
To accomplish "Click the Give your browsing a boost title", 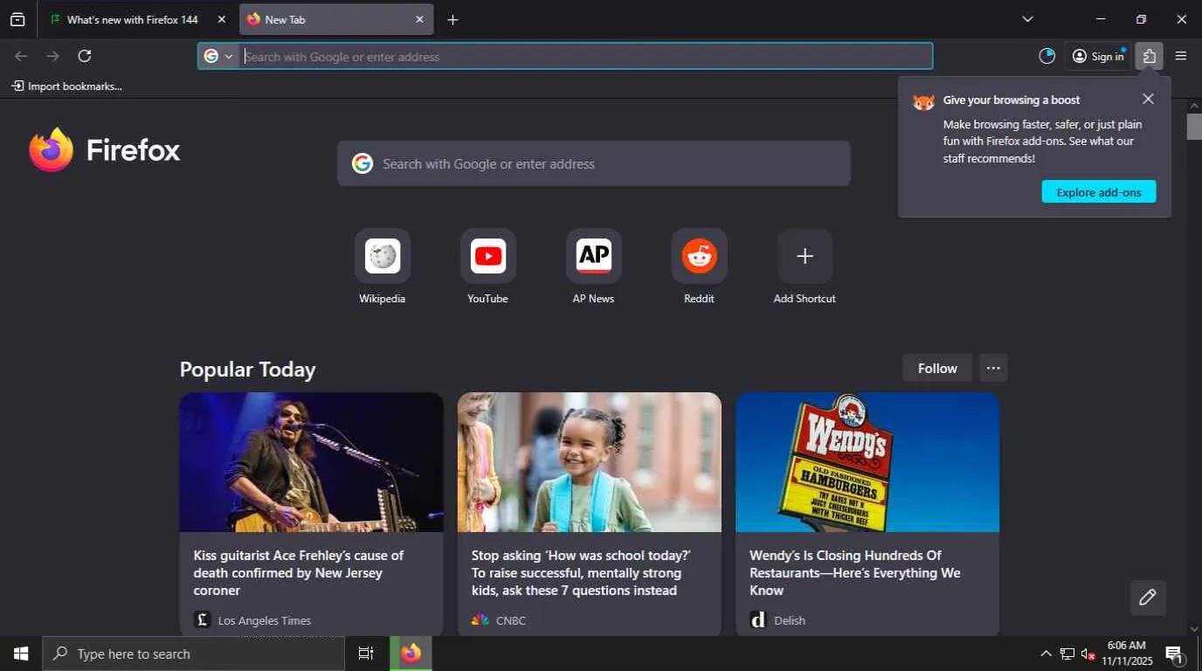I will point(1012,100).
